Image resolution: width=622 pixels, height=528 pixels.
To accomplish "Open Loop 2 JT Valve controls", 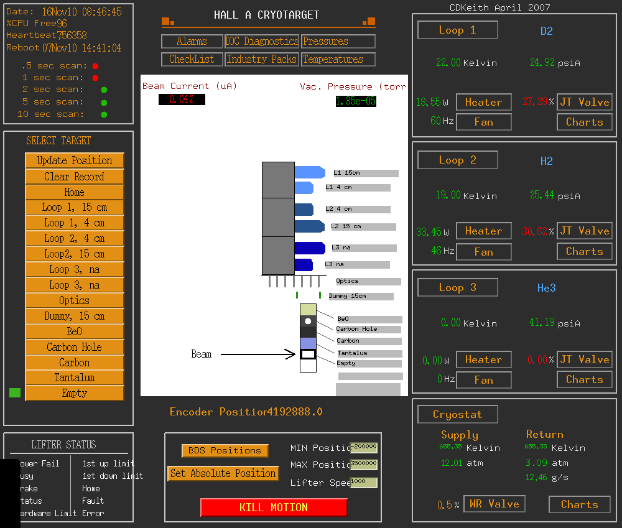I will click(584, 231).
